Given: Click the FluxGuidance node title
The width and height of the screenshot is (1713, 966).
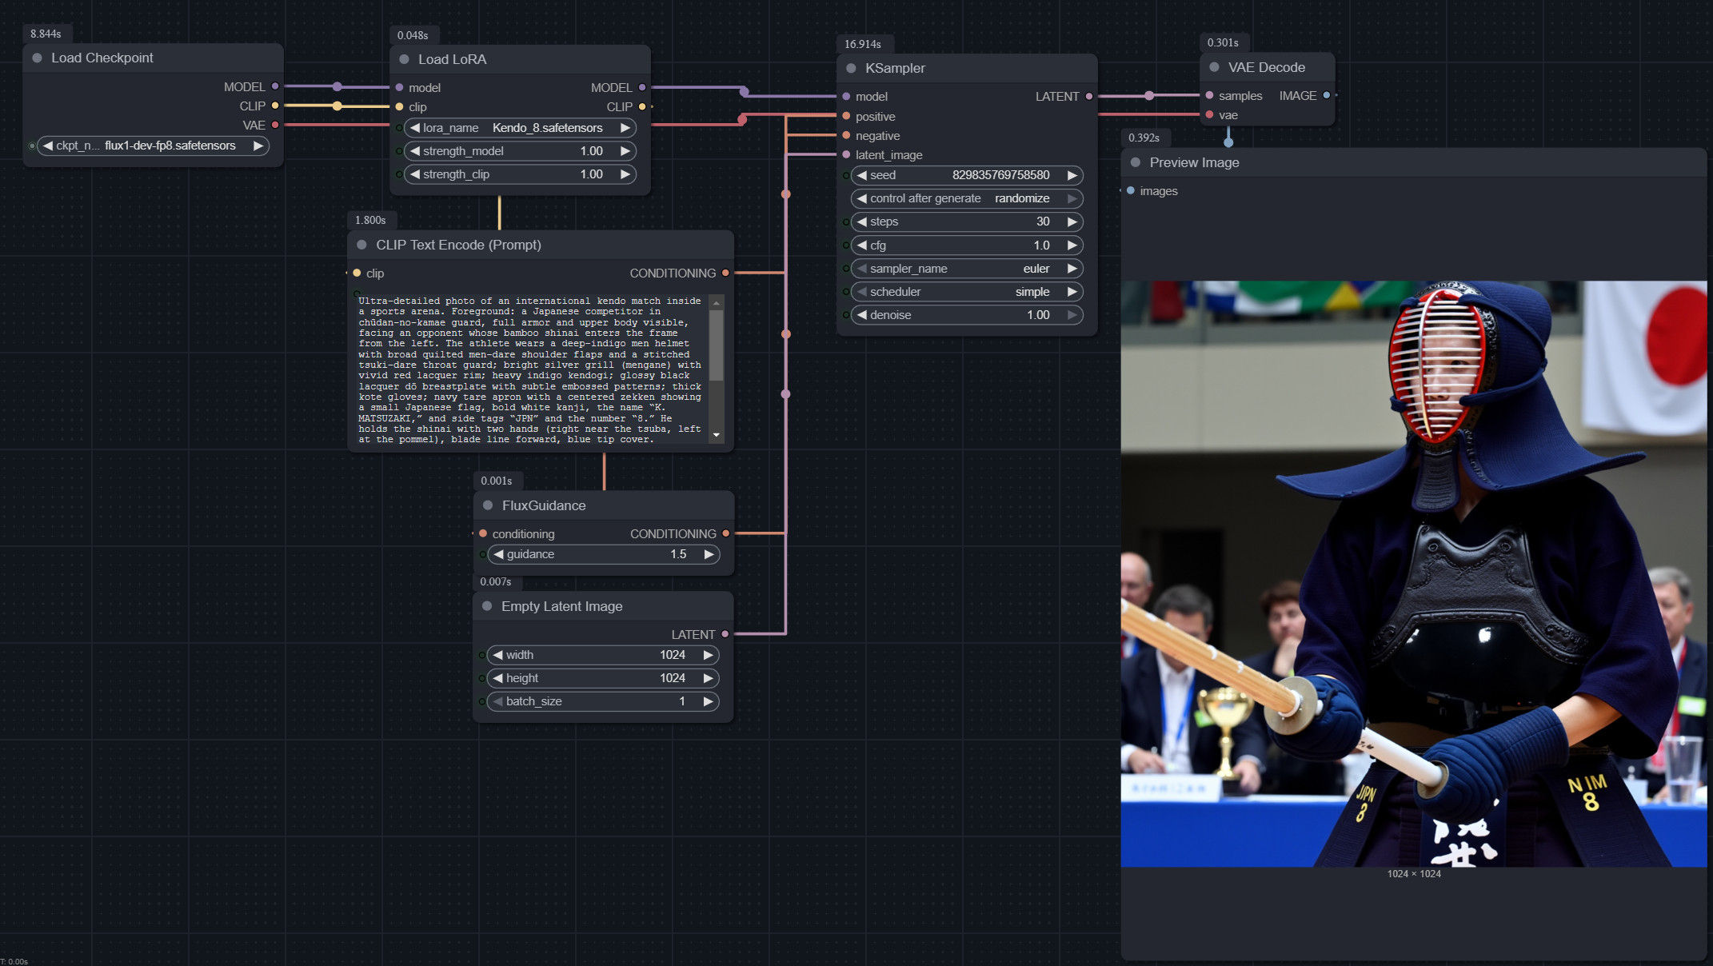Looking at the screenshot, I should click(x=544, y=506).
